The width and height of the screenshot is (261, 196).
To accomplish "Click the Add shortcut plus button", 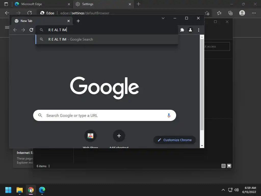I will pyautogui.click(x=119, y=136).
